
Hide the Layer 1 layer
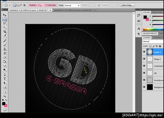[x=144, y=52]
